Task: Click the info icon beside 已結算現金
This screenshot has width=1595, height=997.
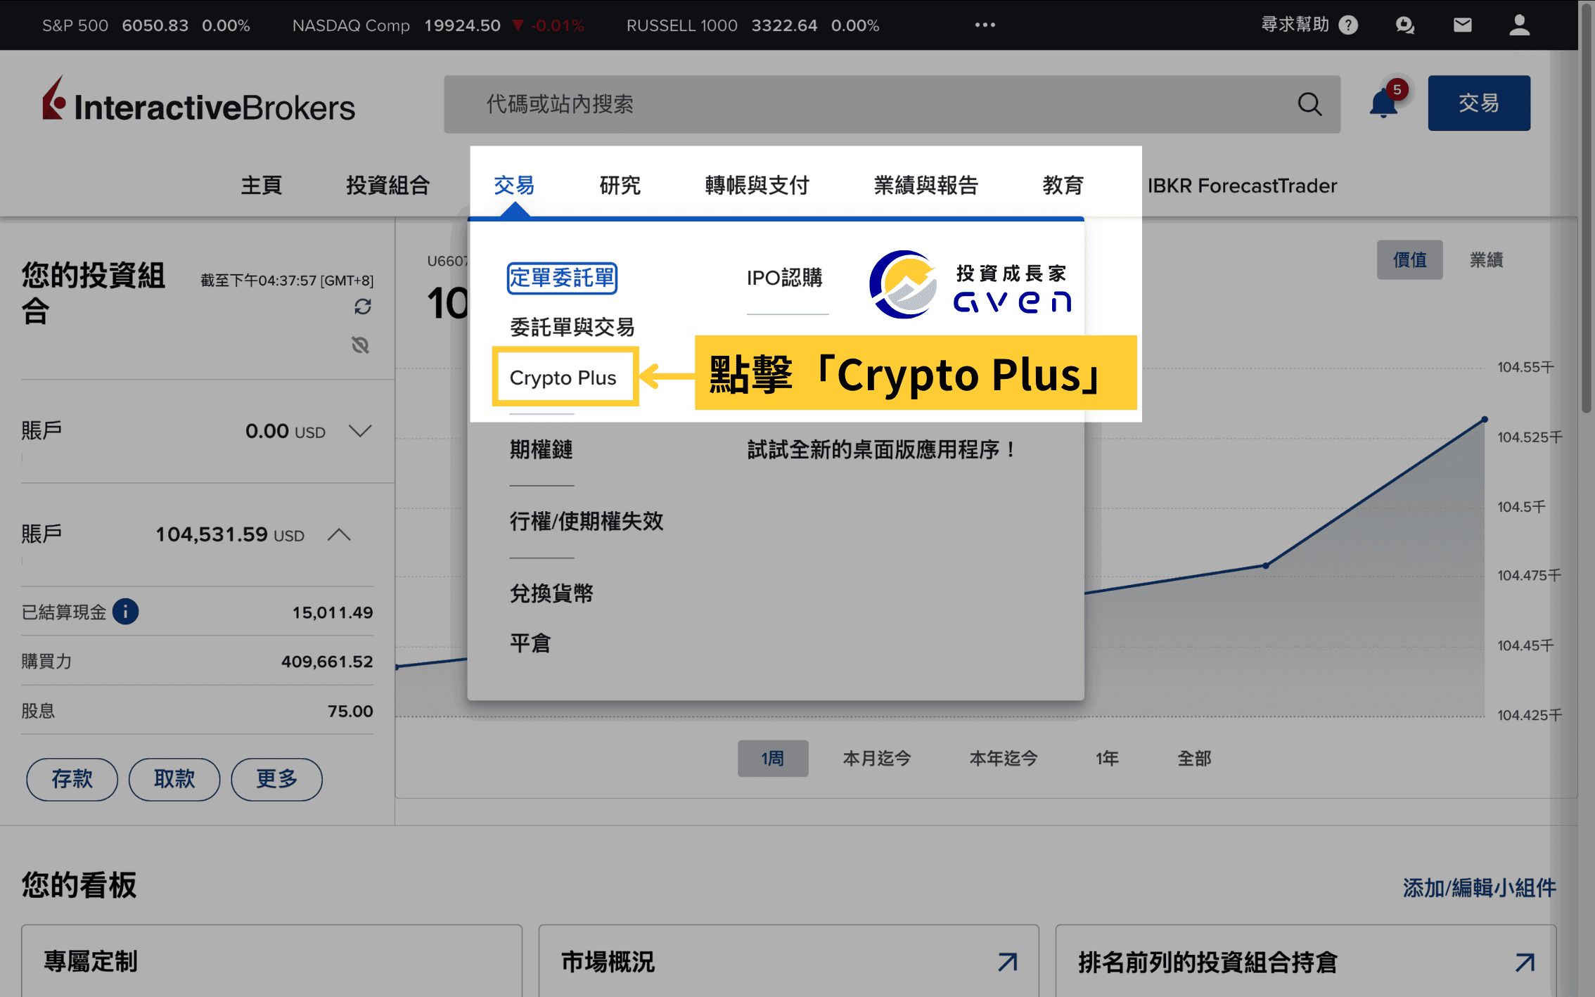Action: tap(126, 612)
